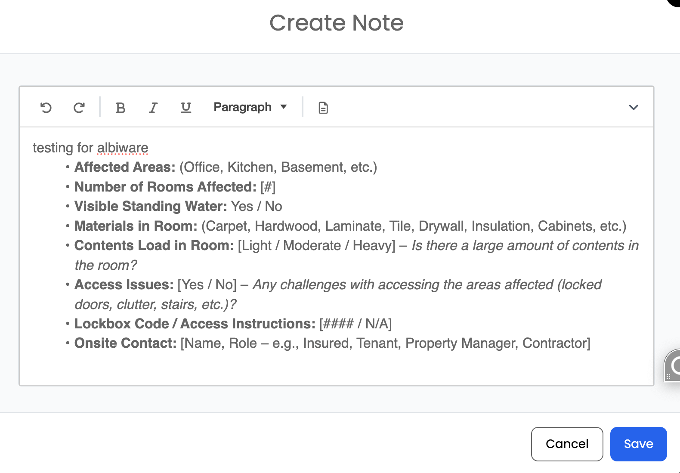Screen dimensions: 680x473
Task: Toggle bold formatting
Action: tap(121, 108)
